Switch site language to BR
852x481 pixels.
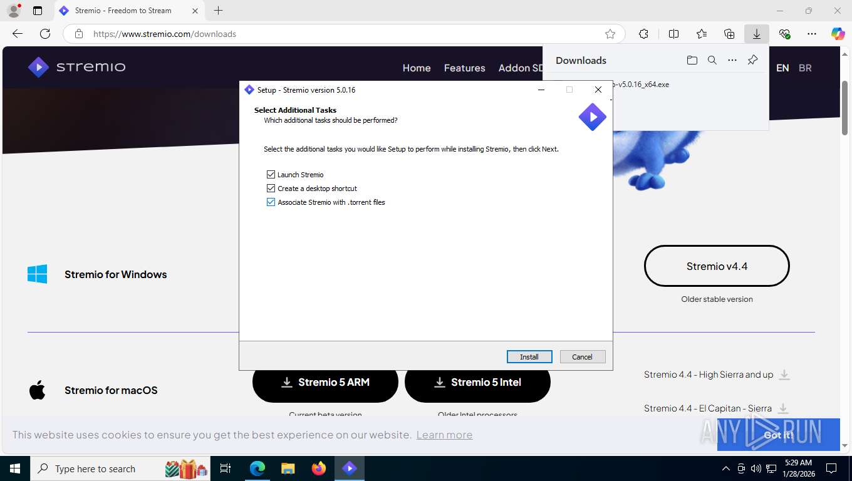point(805,68)
